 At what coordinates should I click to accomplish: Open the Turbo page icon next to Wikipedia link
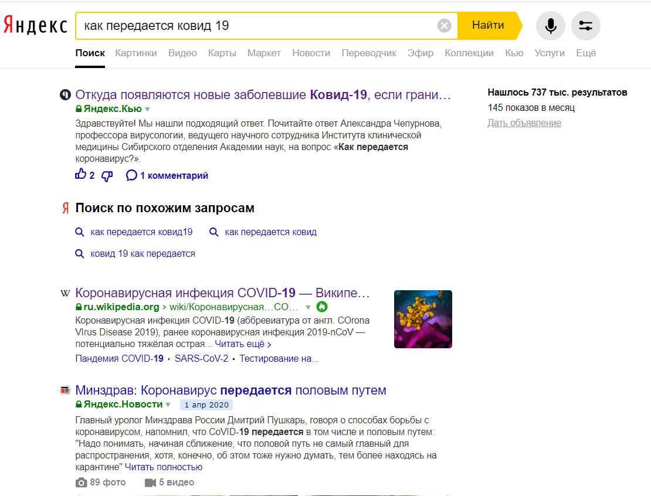click(321, 307)
